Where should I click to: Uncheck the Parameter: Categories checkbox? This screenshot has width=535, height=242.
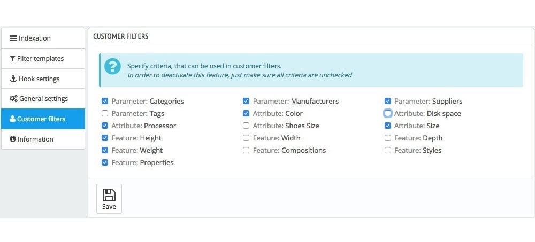tap(105, 101)
